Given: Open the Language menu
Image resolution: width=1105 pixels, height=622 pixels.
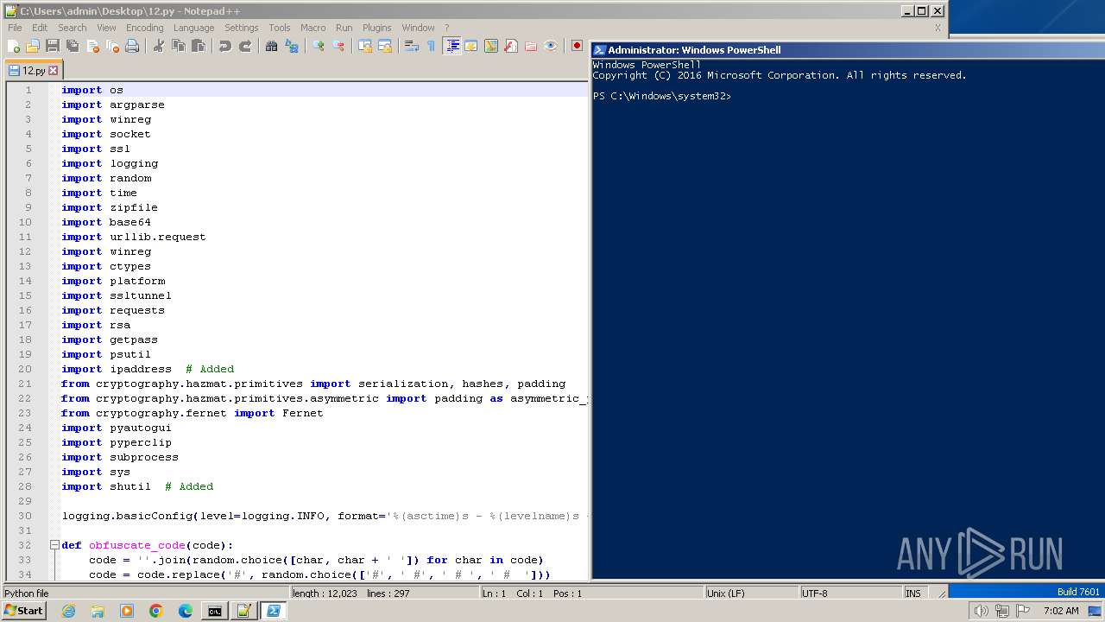Looking at the screenshot, I should tap(194, 28).
